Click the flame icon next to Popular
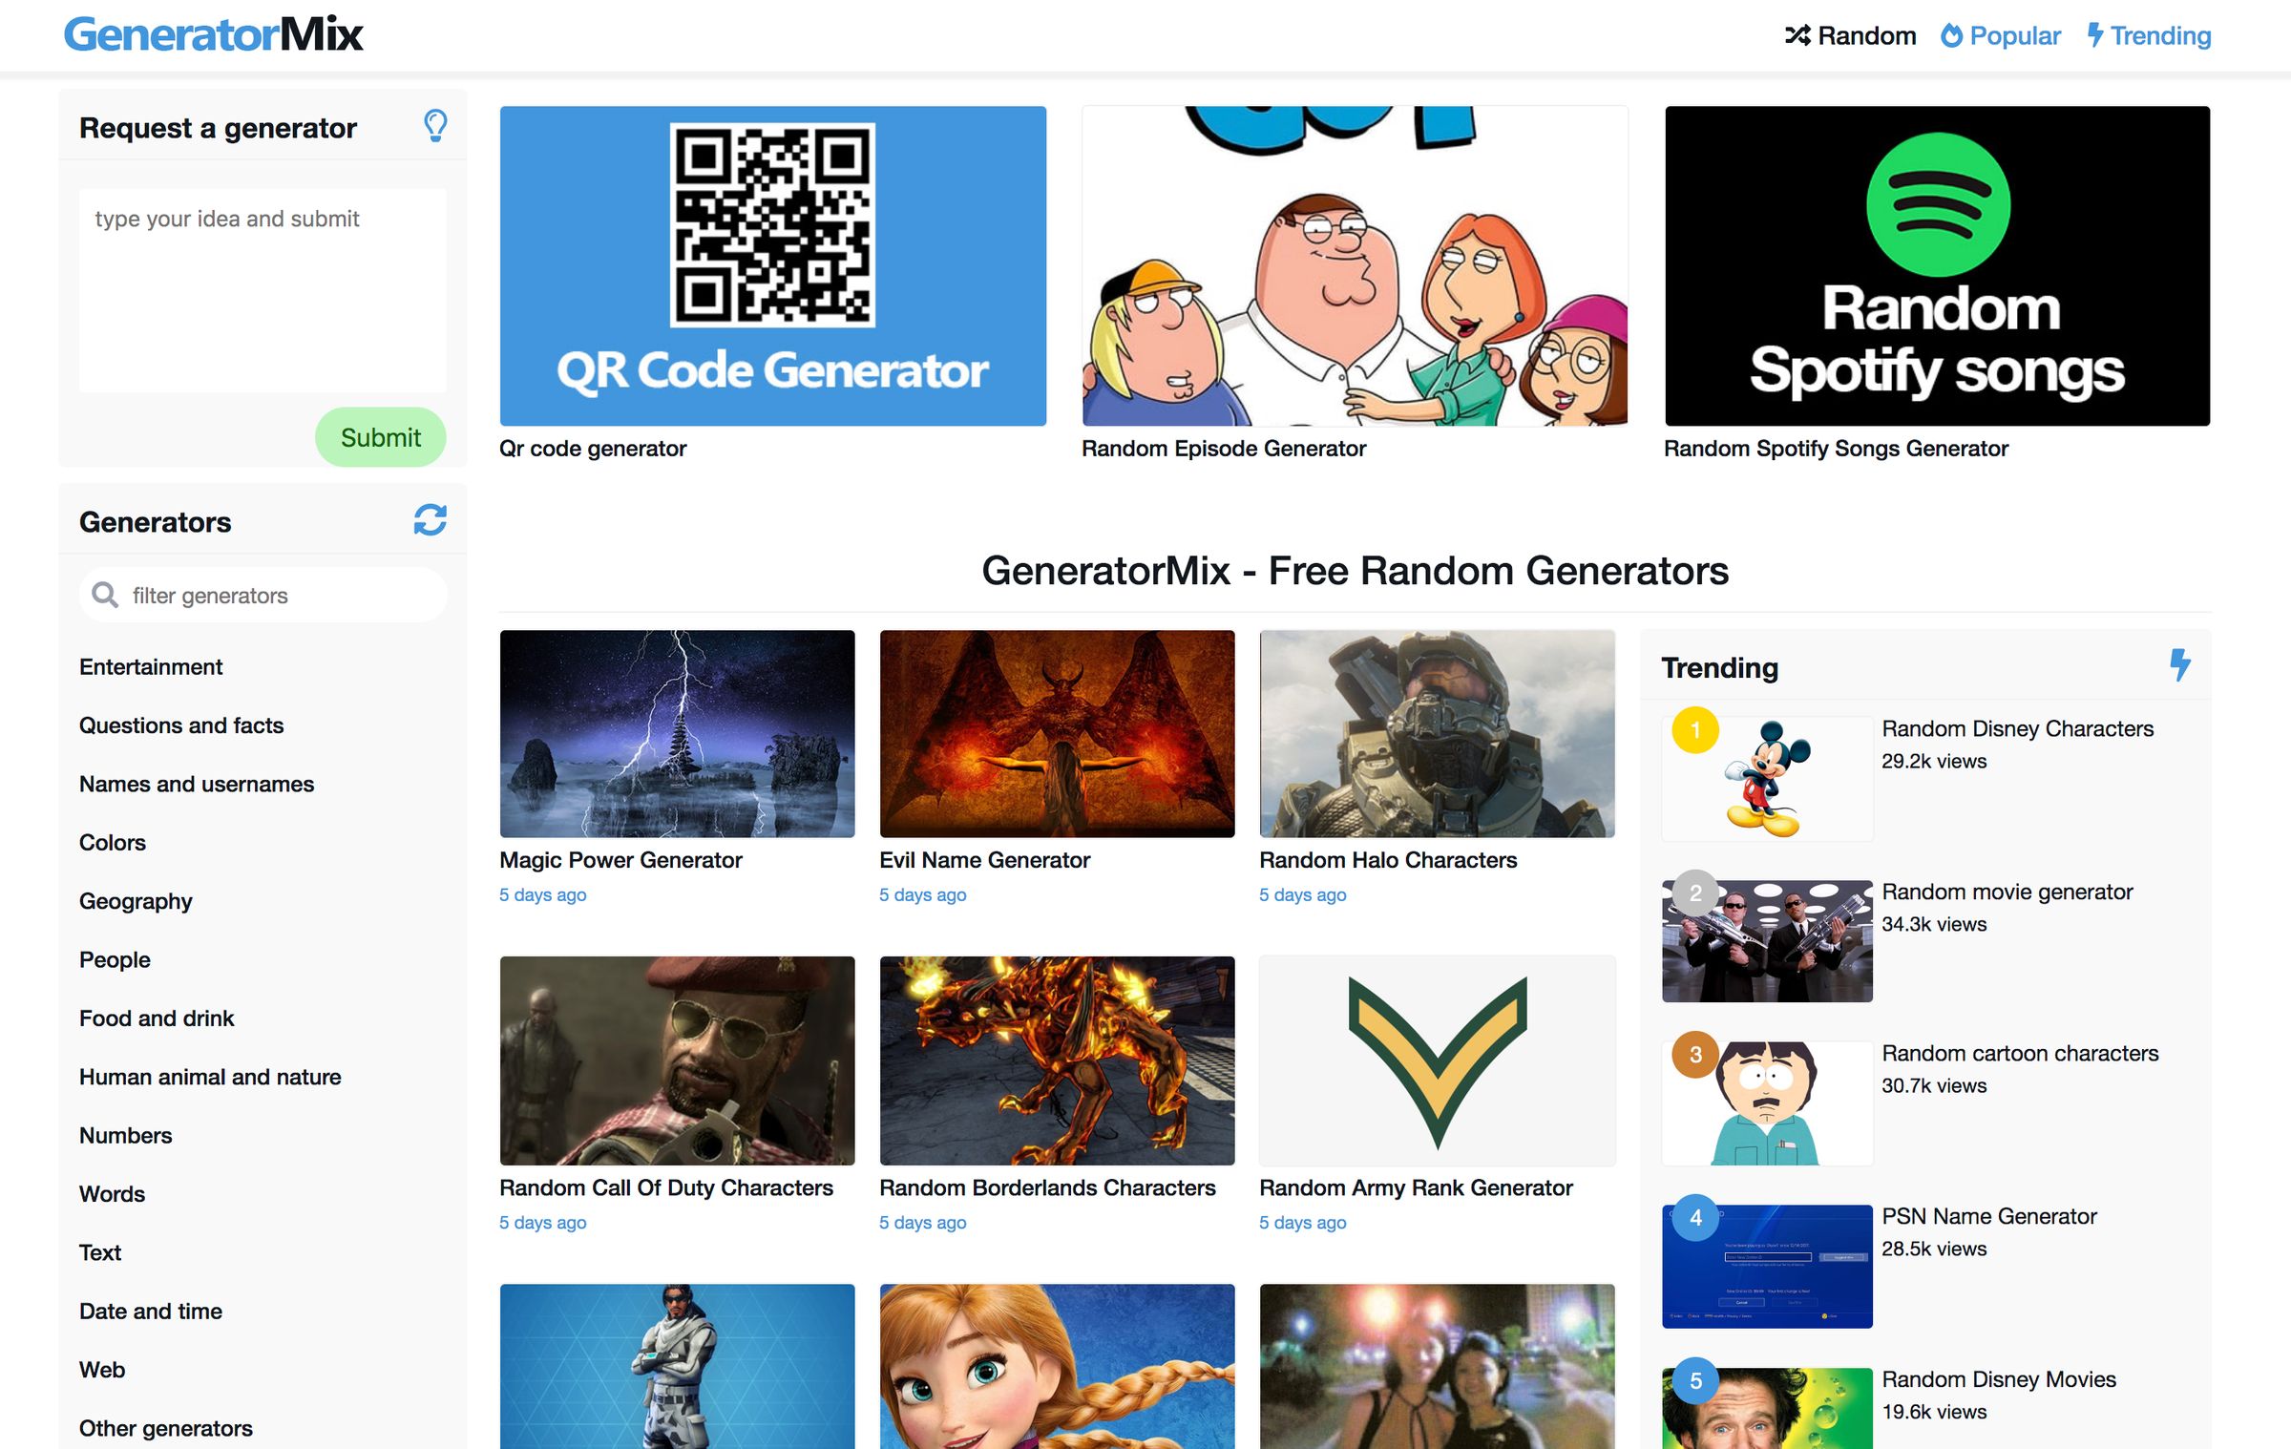The width and height of the screenshot is (2291, 1449). (1952, 35)
